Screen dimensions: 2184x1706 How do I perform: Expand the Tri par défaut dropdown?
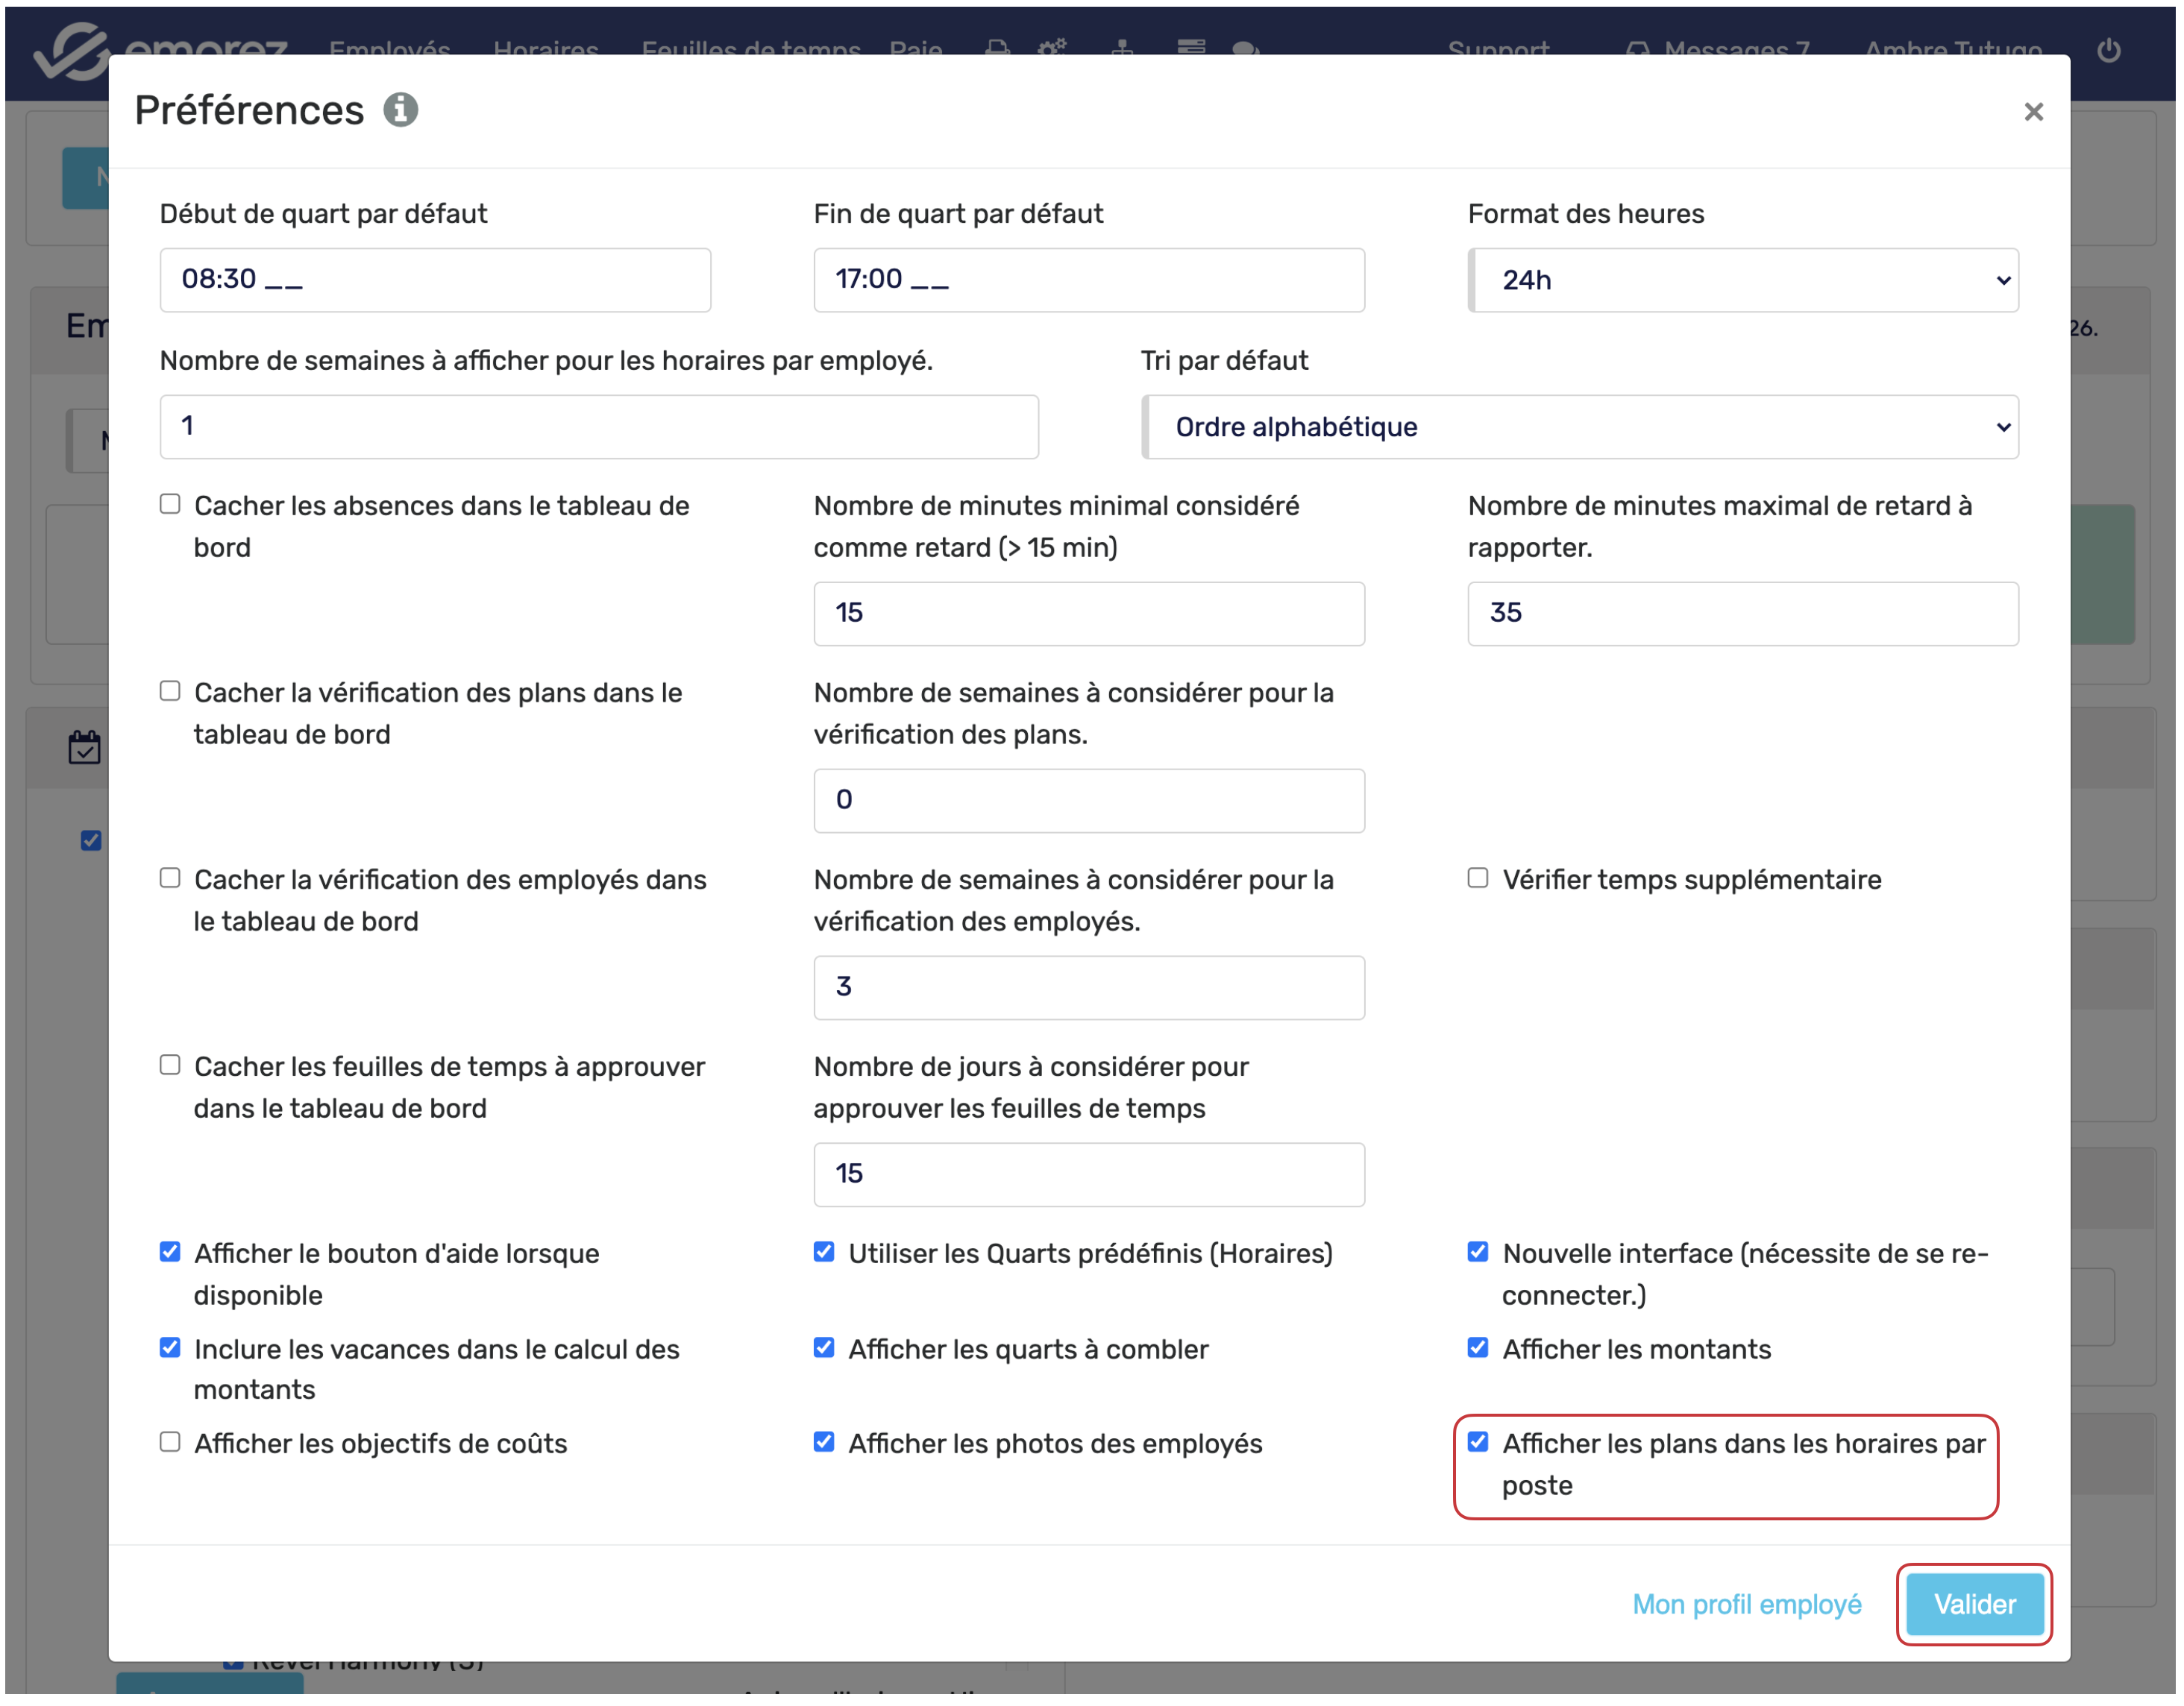[x=1579, y=428]
